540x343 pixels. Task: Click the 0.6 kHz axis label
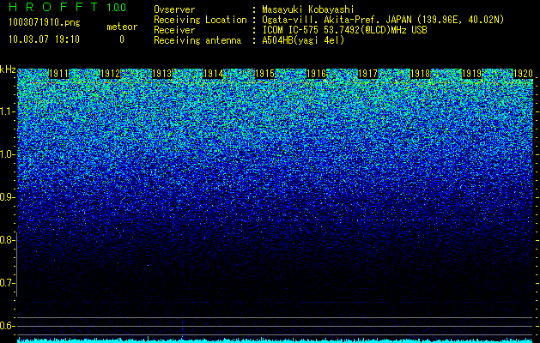click(7, 326)
